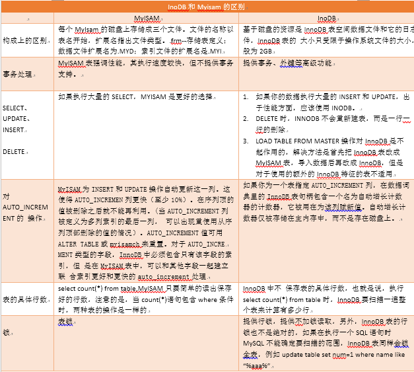Image resolution: width=414 pixels, height=372 pixels.
Task: Click 'MySQL 不能确定要扫描的范围' text
Action: tap(293, 343)
